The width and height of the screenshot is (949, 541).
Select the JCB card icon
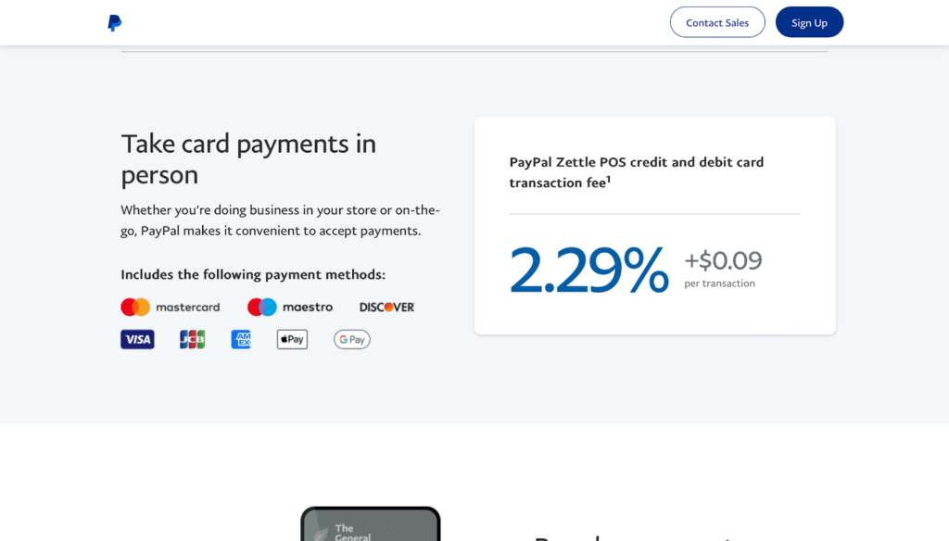click(x=192, y=340)
